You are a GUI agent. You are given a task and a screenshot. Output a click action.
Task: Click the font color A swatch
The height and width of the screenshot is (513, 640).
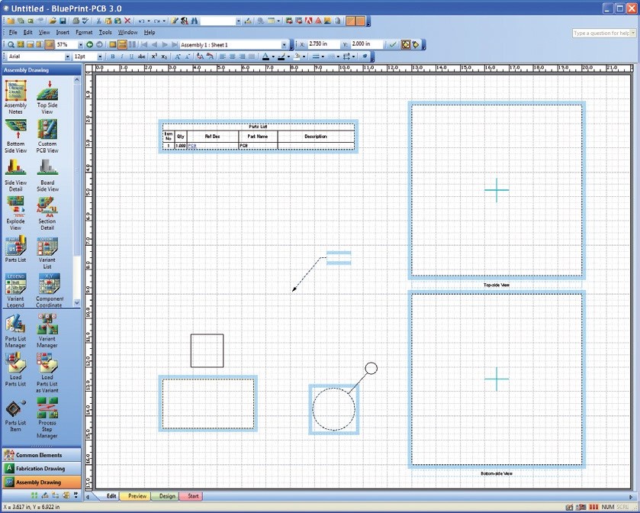[x=265, y=56]
